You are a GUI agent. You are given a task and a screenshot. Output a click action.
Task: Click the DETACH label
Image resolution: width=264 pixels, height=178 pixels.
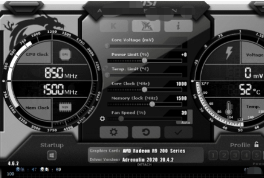[145, 165]
